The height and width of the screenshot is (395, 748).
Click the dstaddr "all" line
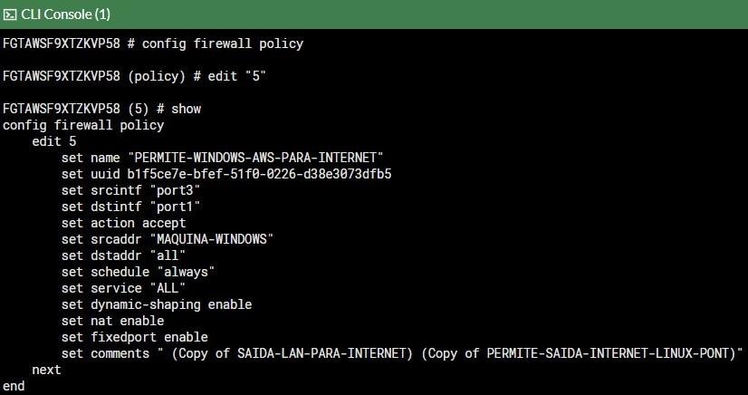click(123, 255)
